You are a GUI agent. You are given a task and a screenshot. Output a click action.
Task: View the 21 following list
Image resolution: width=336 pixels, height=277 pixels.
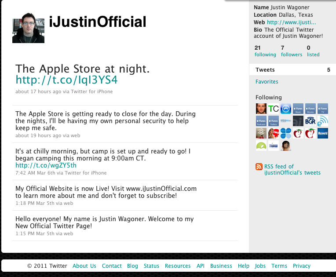[x=265, y=51]
